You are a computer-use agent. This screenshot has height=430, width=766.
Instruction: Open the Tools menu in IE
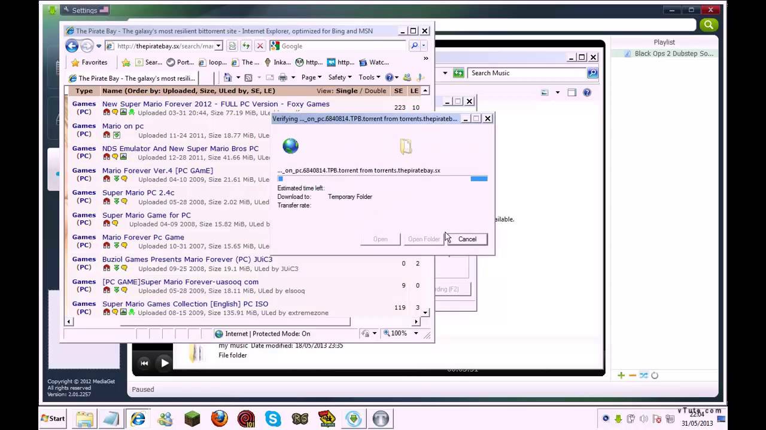point(369,78)
